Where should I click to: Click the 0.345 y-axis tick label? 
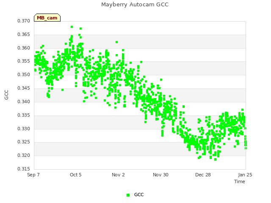(24, 88)
